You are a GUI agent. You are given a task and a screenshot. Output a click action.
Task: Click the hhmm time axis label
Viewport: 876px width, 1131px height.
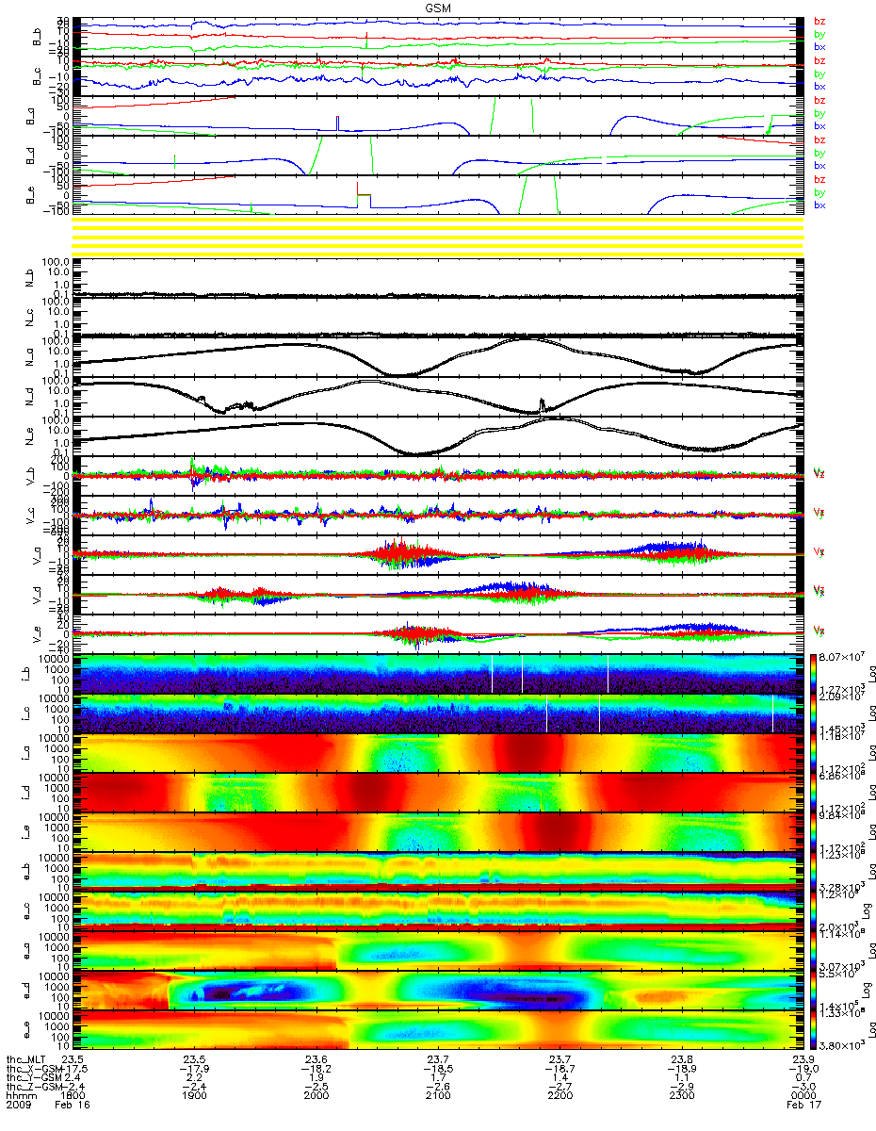(x=20, y=1097)
